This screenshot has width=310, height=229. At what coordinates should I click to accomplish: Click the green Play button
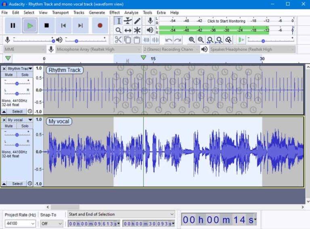30,25
